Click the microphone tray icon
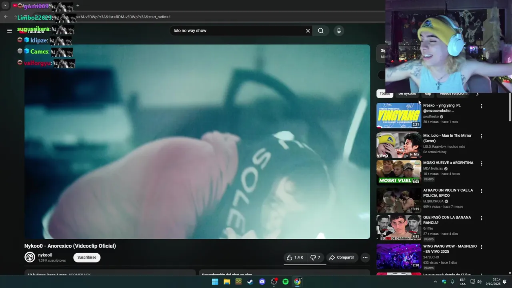Image resolution: width=512 pixels, height=288 pixels. (452, 282)
